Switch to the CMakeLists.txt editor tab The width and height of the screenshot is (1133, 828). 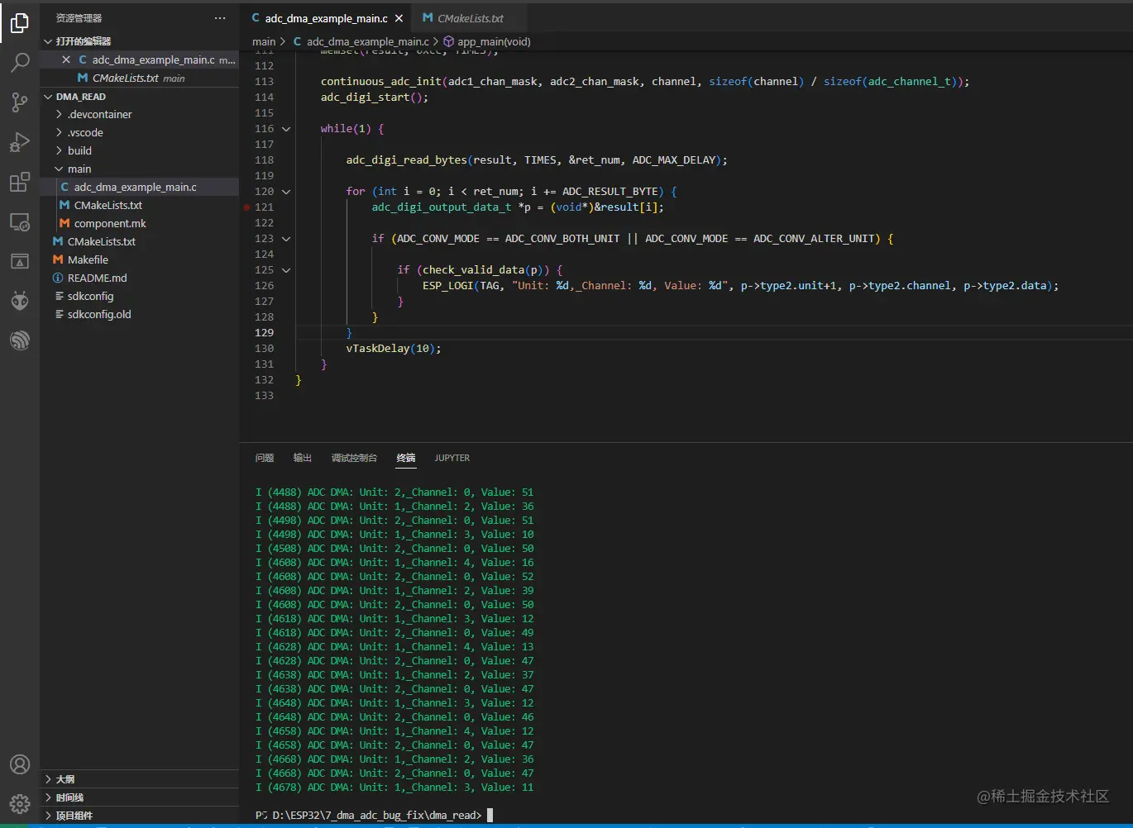click(x=468, y=18)
